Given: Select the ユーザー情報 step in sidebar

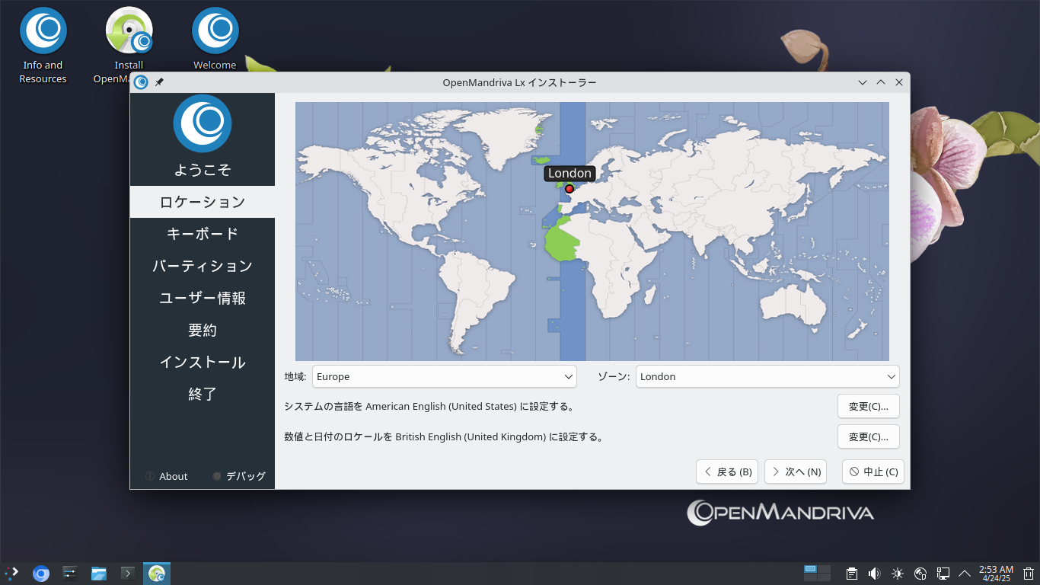Looking at the screenshot, I should (203, 298).
